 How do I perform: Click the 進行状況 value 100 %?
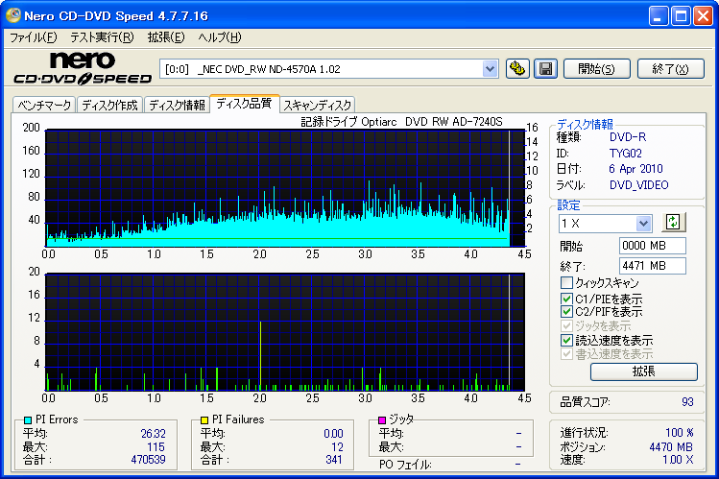click(x=679, y=433)
